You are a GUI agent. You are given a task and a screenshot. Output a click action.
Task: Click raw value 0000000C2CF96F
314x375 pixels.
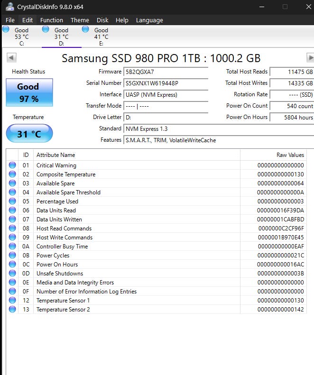coord(281,229)
